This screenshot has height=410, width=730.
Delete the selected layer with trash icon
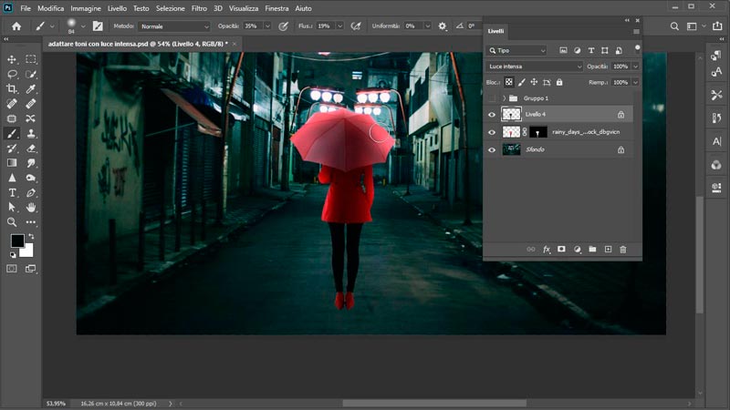623,250
